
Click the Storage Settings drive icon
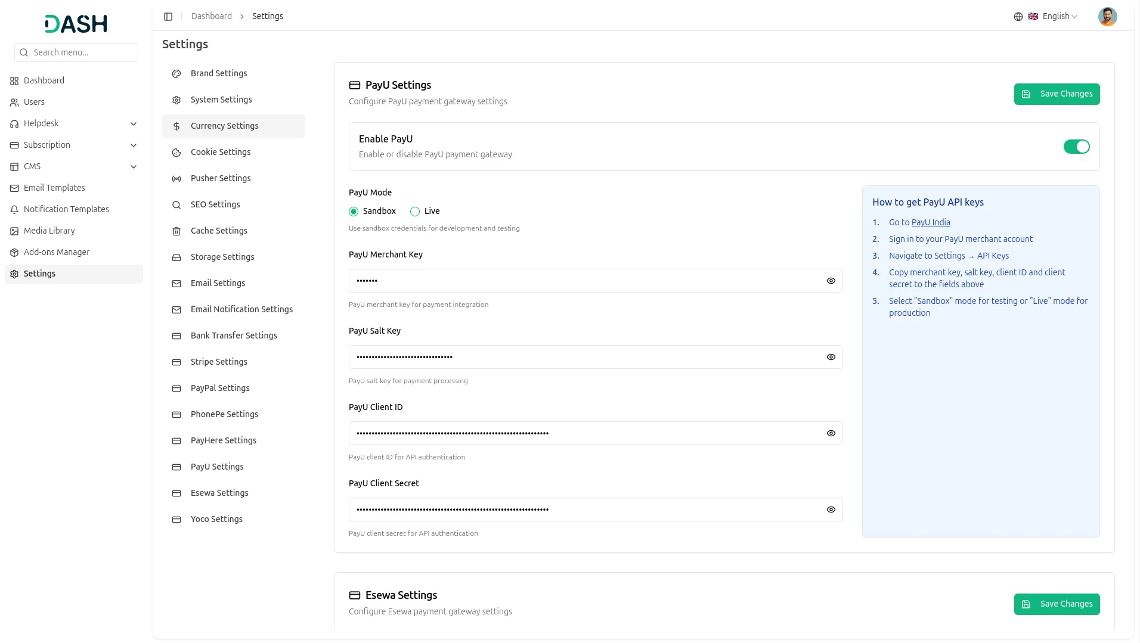coord(176,257)
